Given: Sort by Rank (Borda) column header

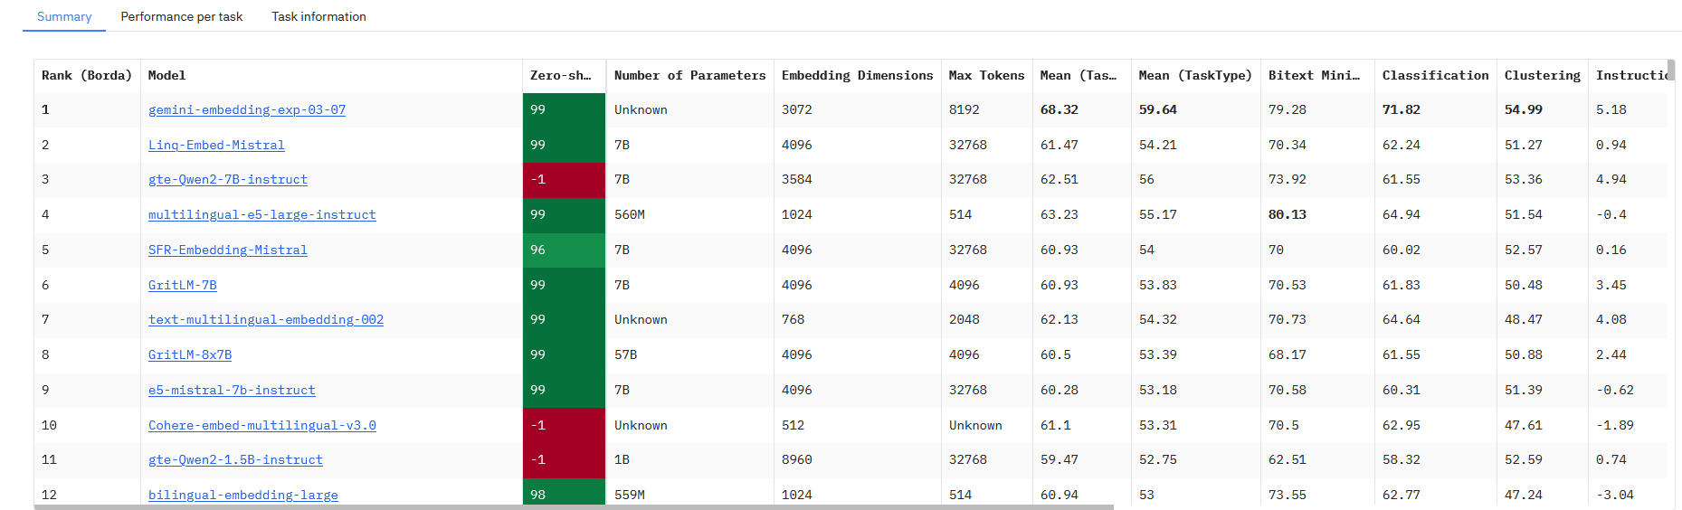Looking at the screenshot, I should tap(87, 76).
